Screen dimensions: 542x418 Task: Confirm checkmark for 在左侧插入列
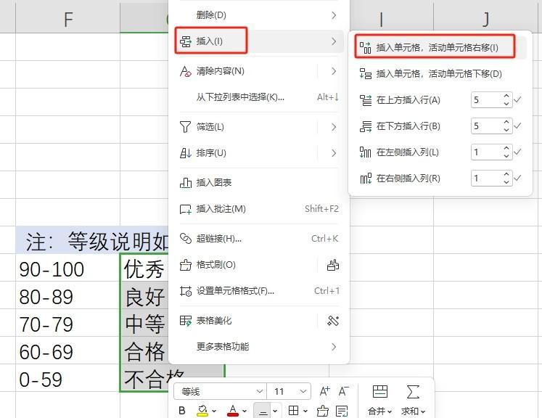[517, 152]
